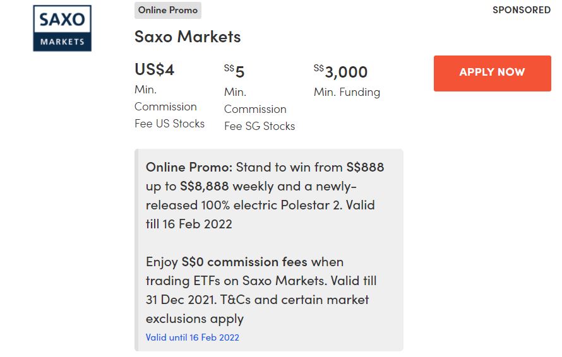
Task: Select the S$5 commission amount
Action: pyautogui.click(x=234, y=71)
